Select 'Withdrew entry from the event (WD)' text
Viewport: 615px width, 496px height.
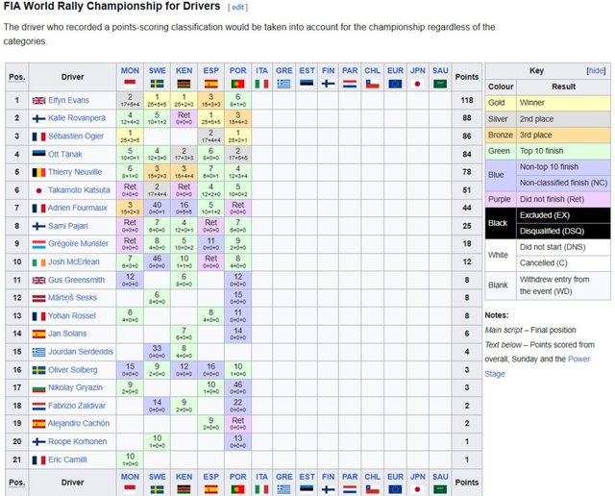[554, 285]
